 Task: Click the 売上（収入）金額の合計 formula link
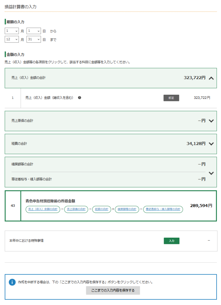click(x=43, y=209)
